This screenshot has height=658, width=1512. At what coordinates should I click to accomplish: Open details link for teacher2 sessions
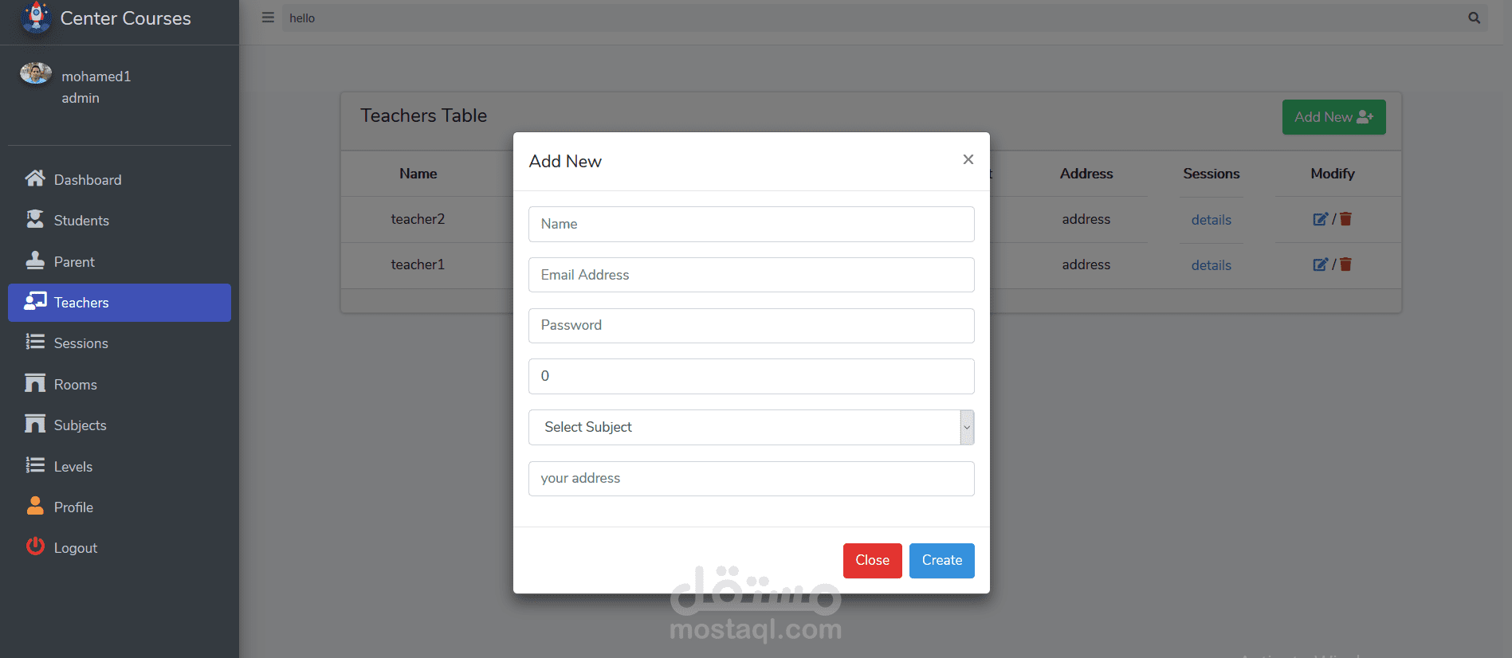pyautogui.click(x=1211, y=220)
